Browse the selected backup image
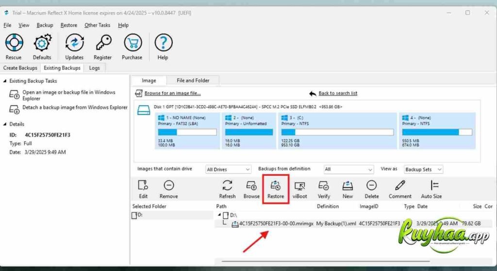The height and width of the screenshot is (271, 497). [x=251, y=190]
